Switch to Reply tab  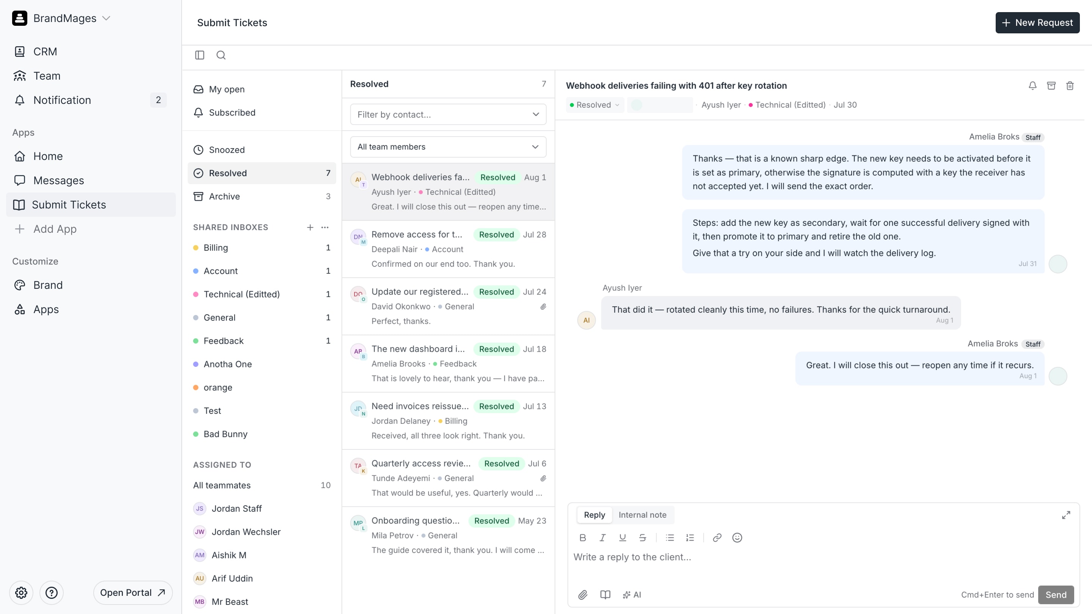[594, 515]
